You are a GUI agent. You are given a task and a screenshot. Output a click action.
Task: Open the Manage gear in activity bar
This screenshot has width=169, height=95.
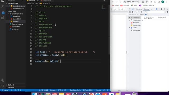click(3, 86)
